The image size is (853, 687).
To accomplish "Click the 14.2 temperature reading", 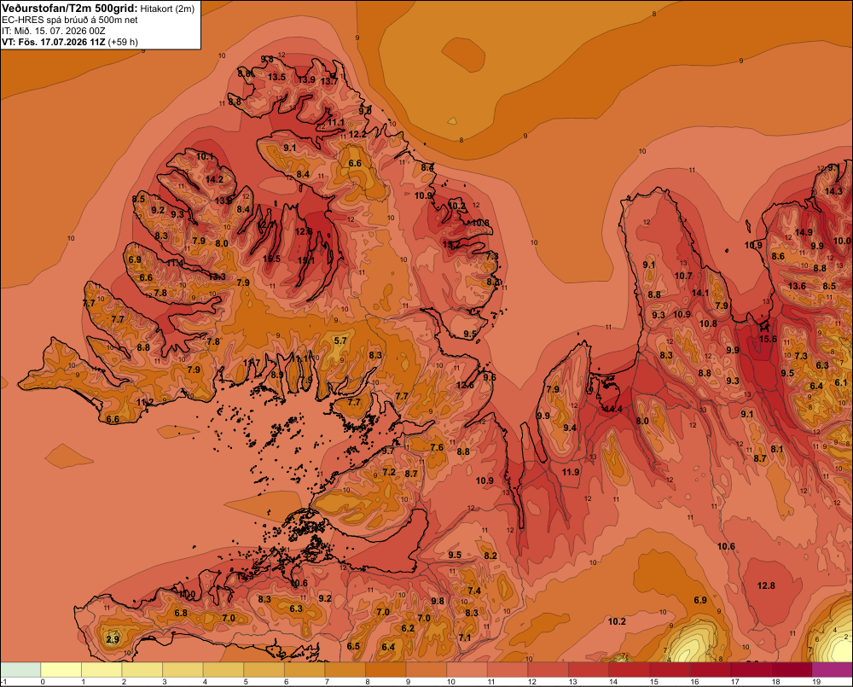I will tap(214, 179).
